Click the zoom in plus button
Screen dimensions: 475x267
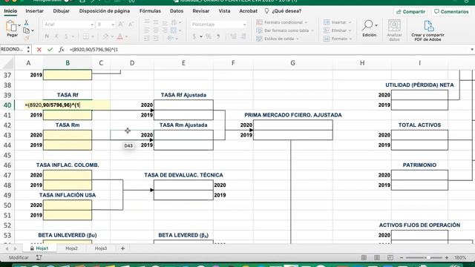pyautogui.click(x=447, y=257)
